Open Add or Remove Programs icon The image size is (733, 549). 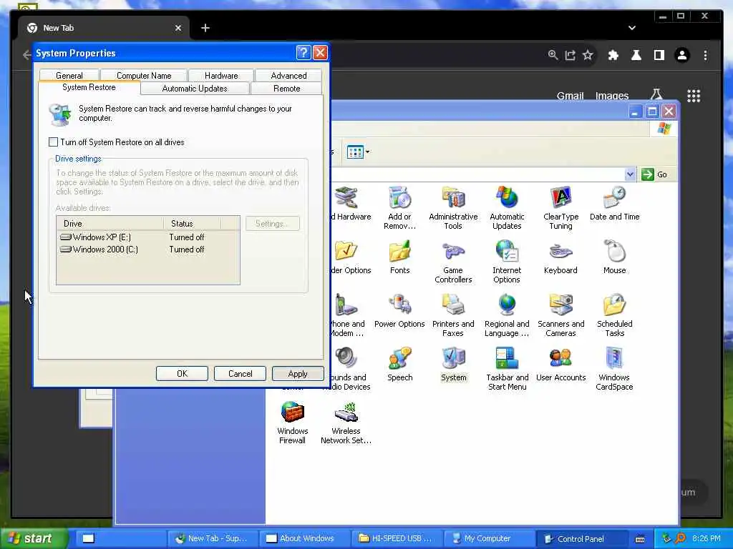coord(399,208)
